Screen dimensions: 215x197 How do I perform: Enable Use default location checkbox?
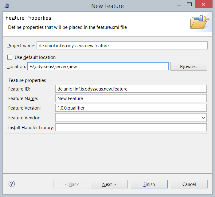(x=10, y=57)
